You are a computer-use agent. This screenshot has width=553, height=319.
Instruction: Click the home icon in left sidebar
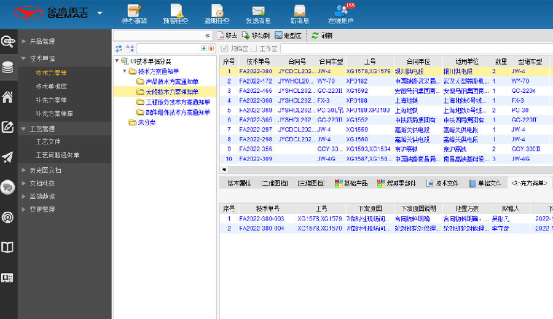(x=8, y=97)
